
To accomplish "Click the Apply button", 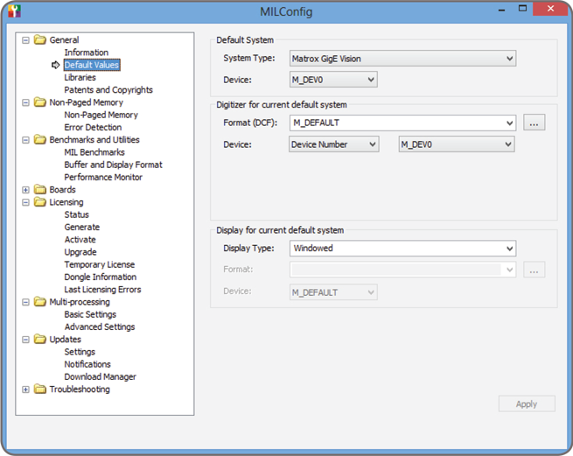I will click(x=527, y=403).
